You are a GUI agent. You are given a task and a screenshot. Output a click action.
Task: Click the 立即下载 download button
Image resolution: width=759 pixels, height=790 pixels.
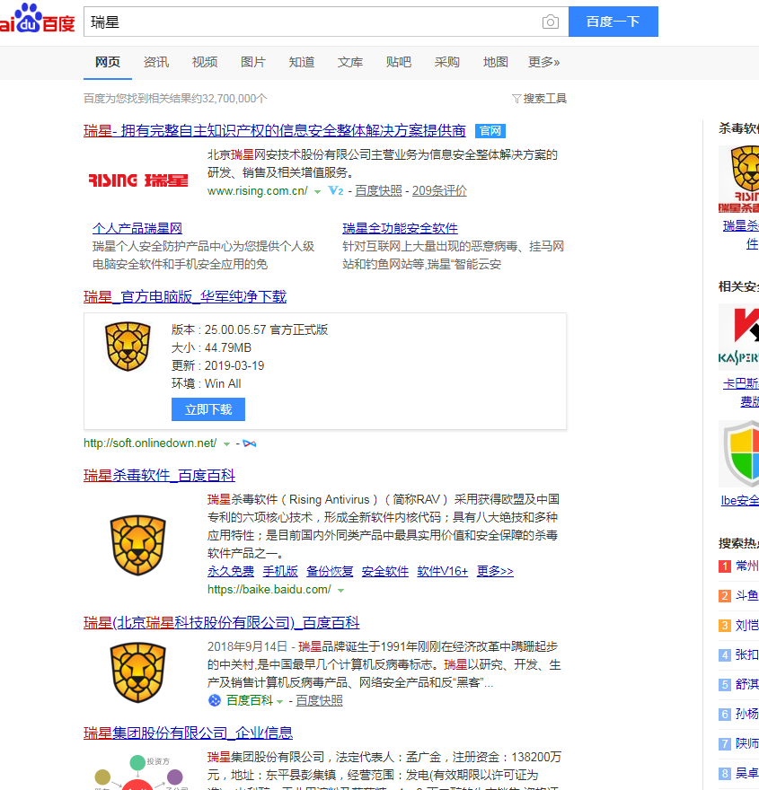pyautogui.click(x=208, y=409)
